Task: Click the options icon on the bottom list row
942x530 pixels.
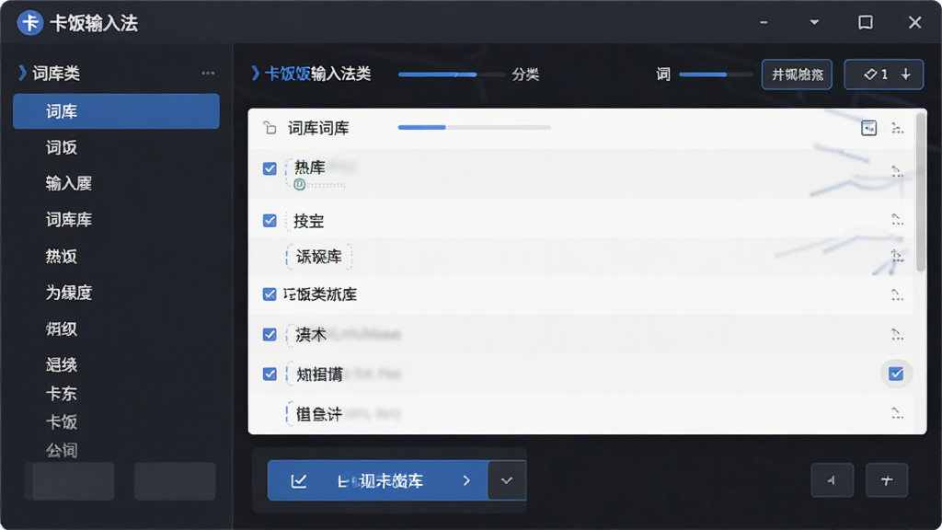Action: pyautogui.click(x=897, y=413)
